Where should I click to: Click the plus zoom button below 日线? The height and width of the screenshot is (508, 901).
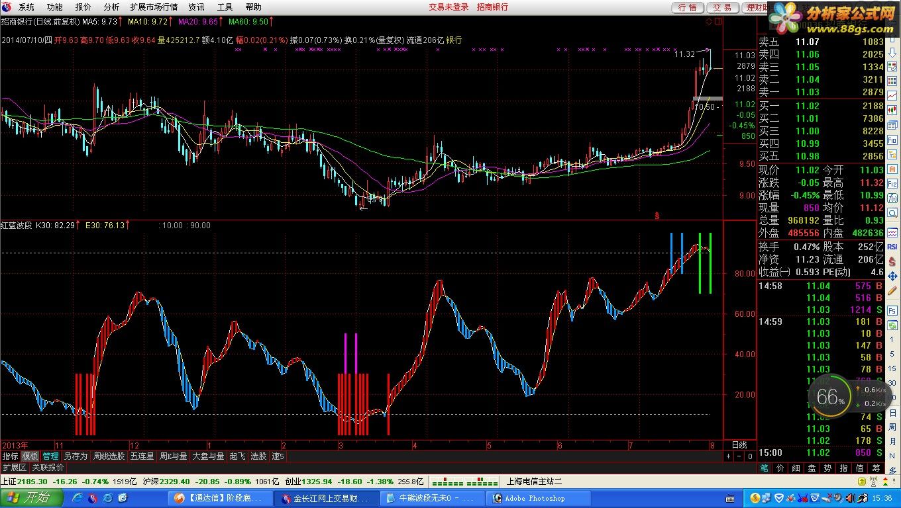(728, 456)
